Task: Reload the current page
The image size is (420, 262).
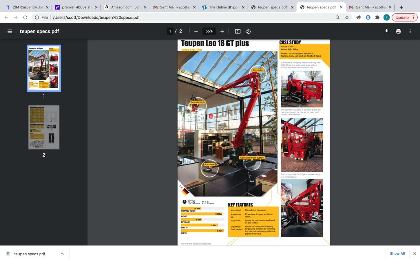Action: coord(25,17)
